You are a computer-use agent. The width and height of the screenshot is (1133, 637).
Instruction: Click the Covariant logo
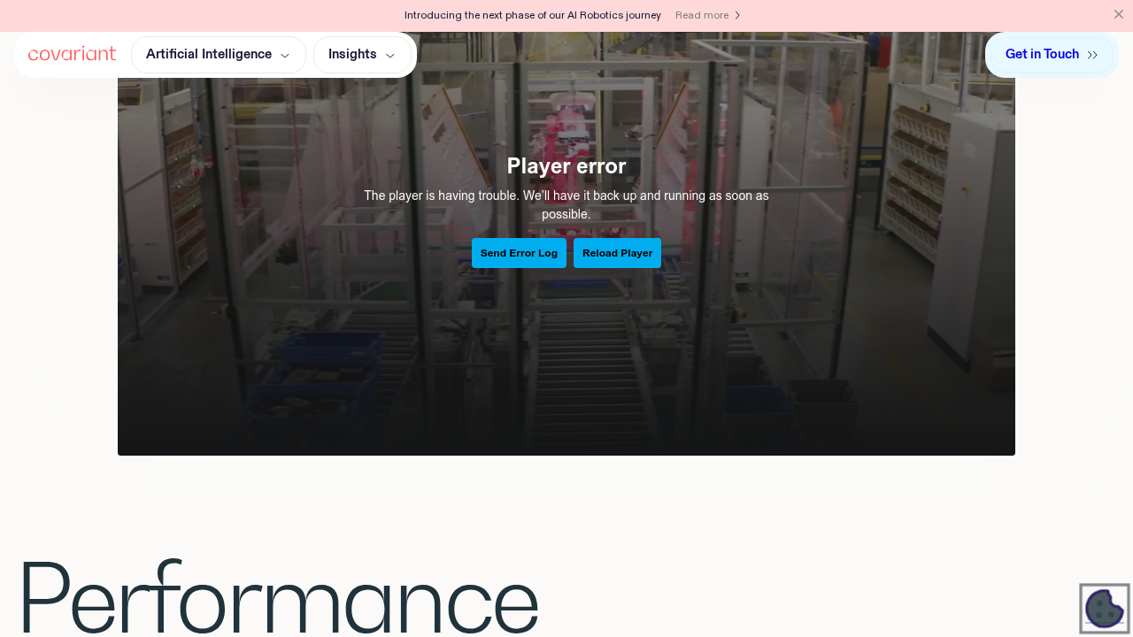pyautogui.click(x=72, y=54)
